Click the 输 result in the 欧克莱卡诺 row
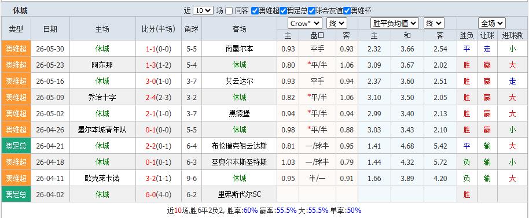 487,178
